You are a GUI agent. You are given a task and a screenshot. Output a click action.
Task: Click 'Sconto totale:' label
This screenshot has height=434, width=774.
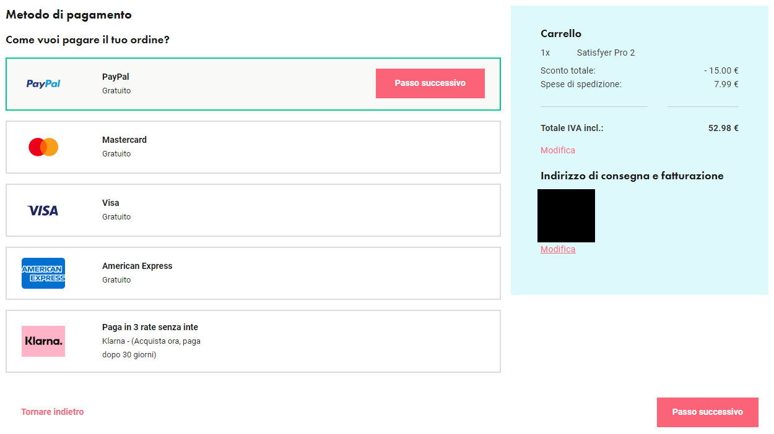568,70
